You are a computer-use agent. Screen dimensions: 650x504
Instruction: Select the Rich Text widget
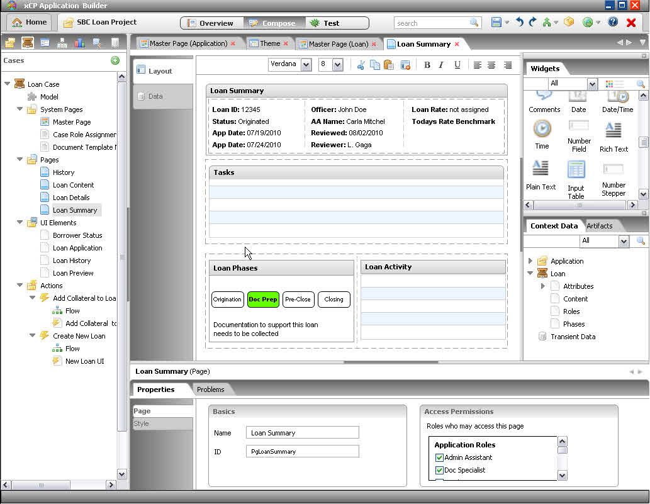614,137
